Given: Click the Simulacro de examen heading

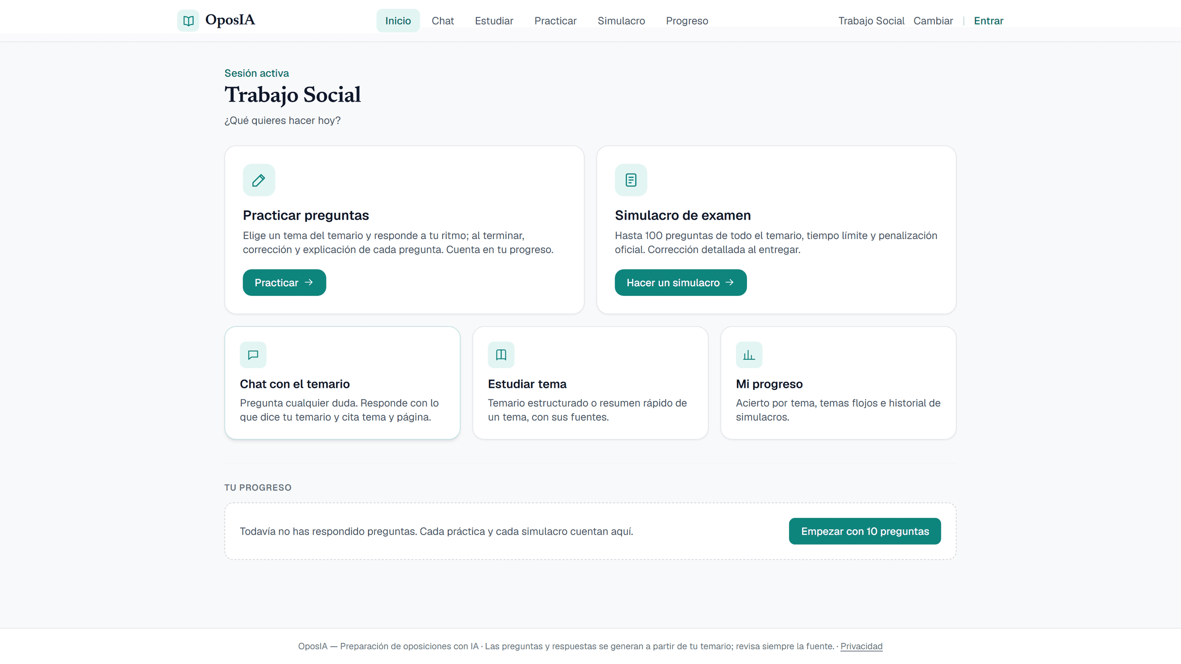Looking at the screenshot, I should pyautogui.click(x=682, y=215).
